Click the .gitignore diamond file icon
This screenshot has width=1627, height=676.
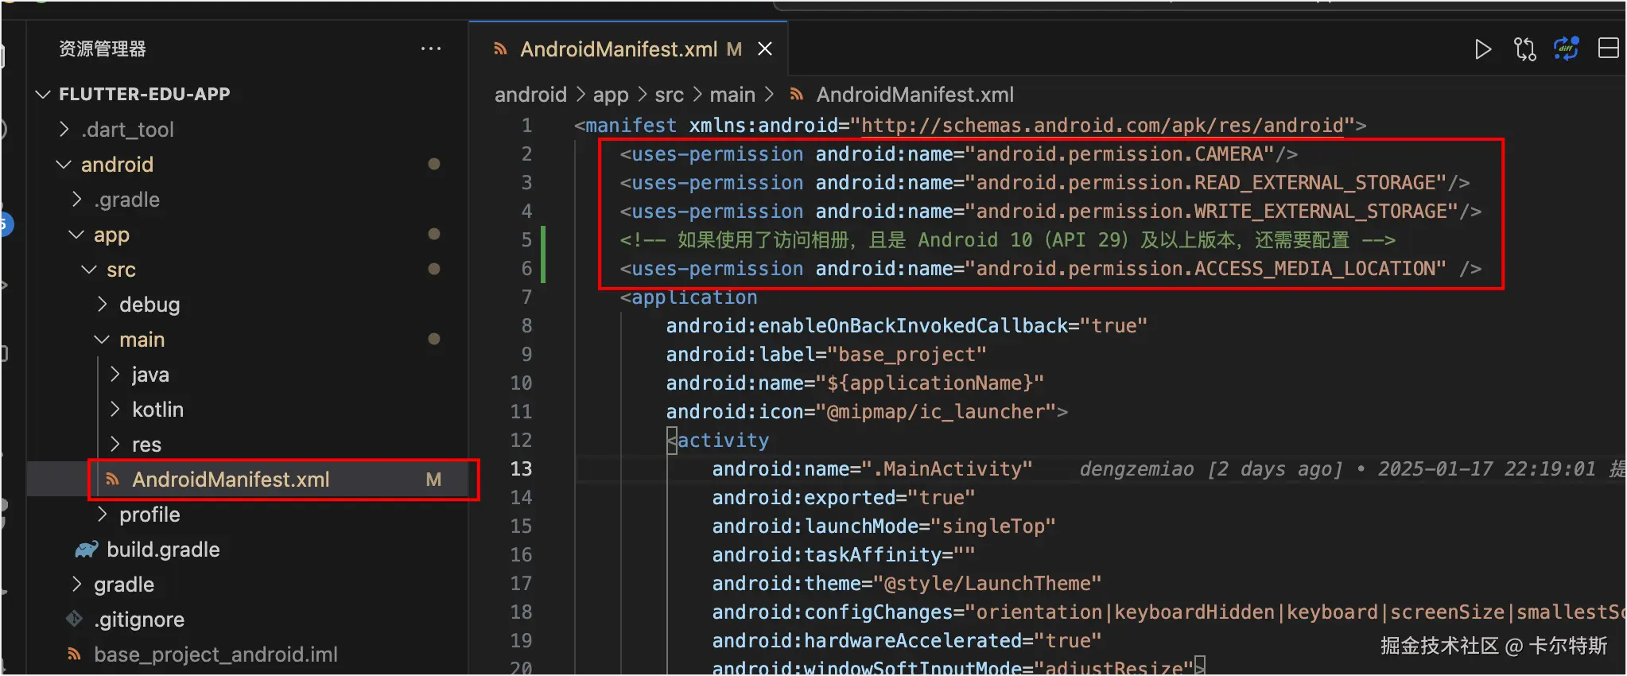[x=75, y=618]
